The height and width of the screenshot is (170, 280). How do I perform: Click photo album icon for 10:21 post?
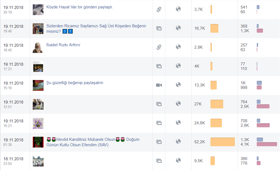(159, 123)
